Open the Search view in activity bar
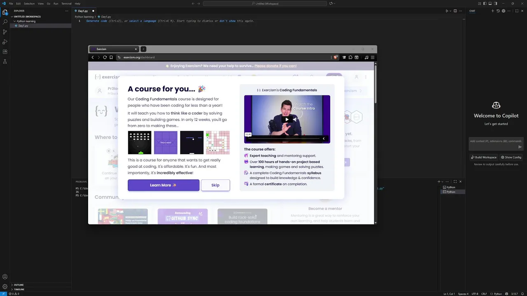Viewport: 527px width, 296px height. [5, 22]
